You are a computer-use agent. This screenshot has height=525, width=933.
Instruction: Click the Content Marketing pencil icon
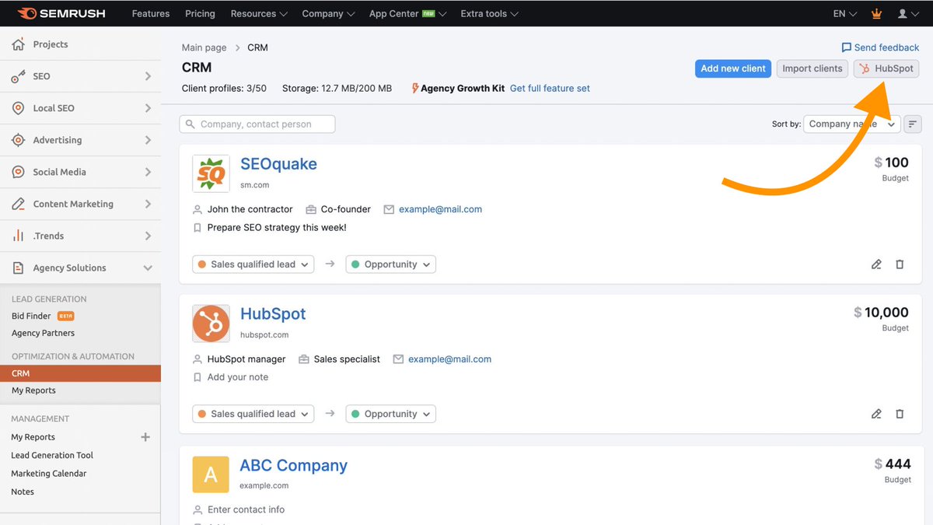click(18, 204)
